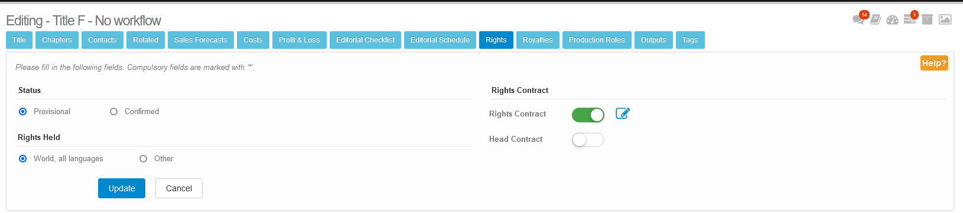Choose the Other rights held option
This screenshot has height=213, width=963.
[143, 158]
